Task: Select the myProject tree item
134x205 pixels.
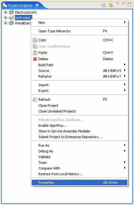Action: tap(23, 18)
